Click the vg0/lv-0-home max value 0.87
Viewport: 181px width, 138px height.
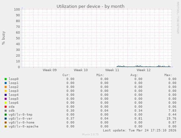(172, 123)
